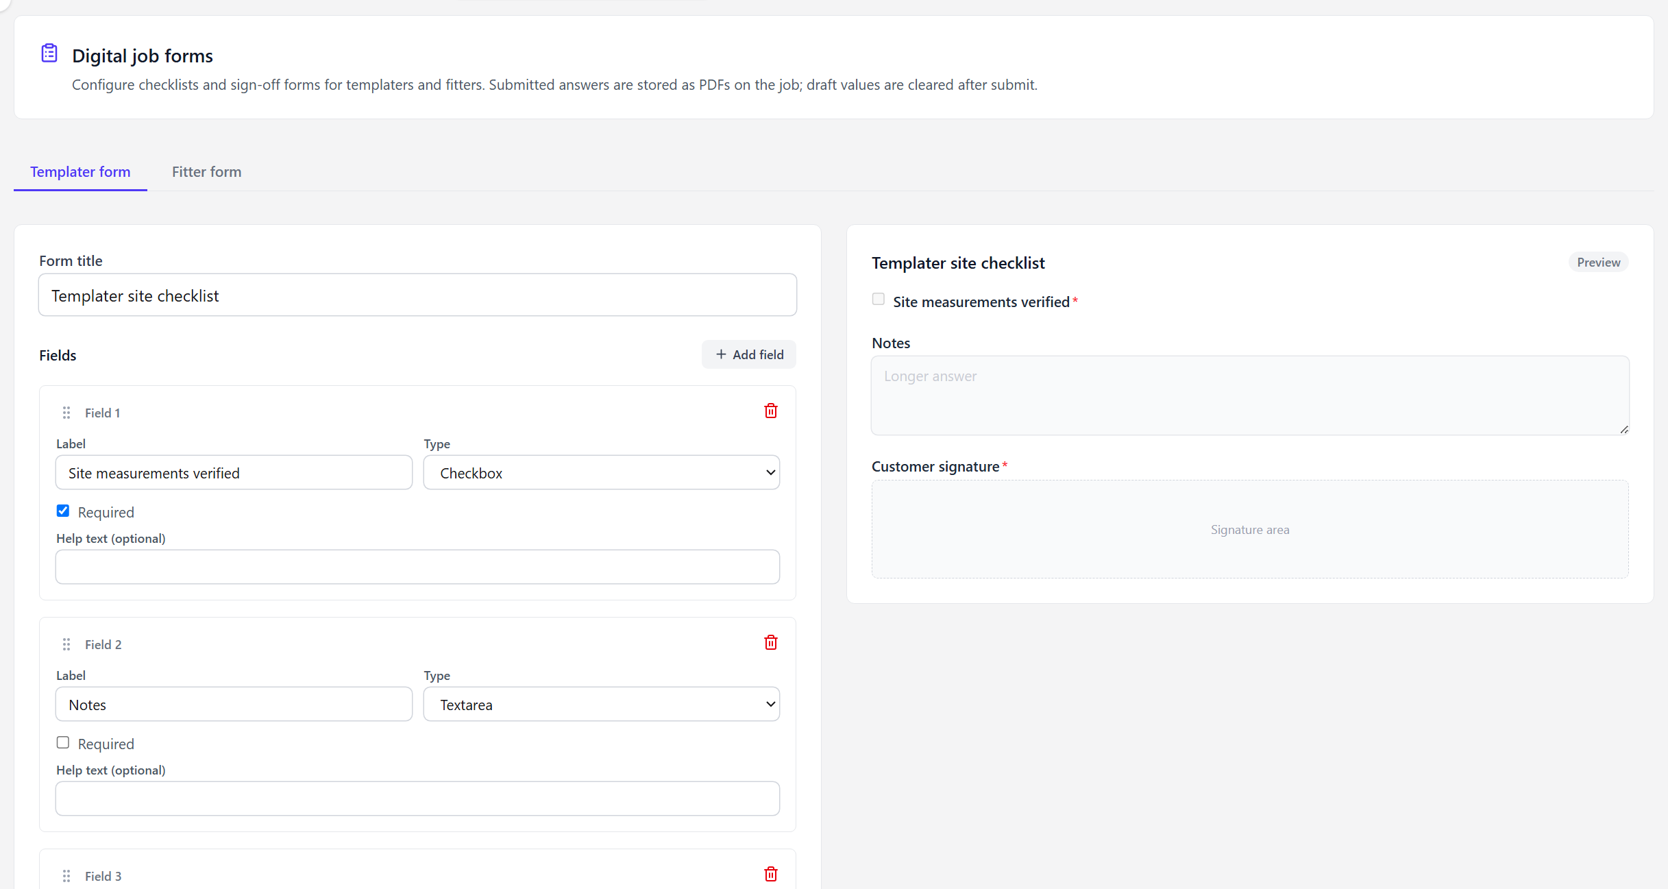Grab the Field 3 drag handle
The width and height of the screenshot is (1668, 889).
(66, 876)
